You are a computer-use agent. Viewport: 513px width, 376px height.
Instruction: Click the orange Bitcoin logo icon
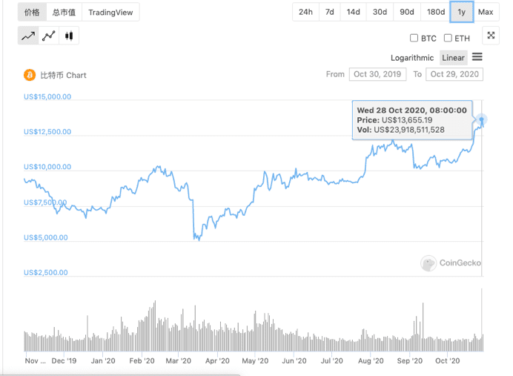30,75
